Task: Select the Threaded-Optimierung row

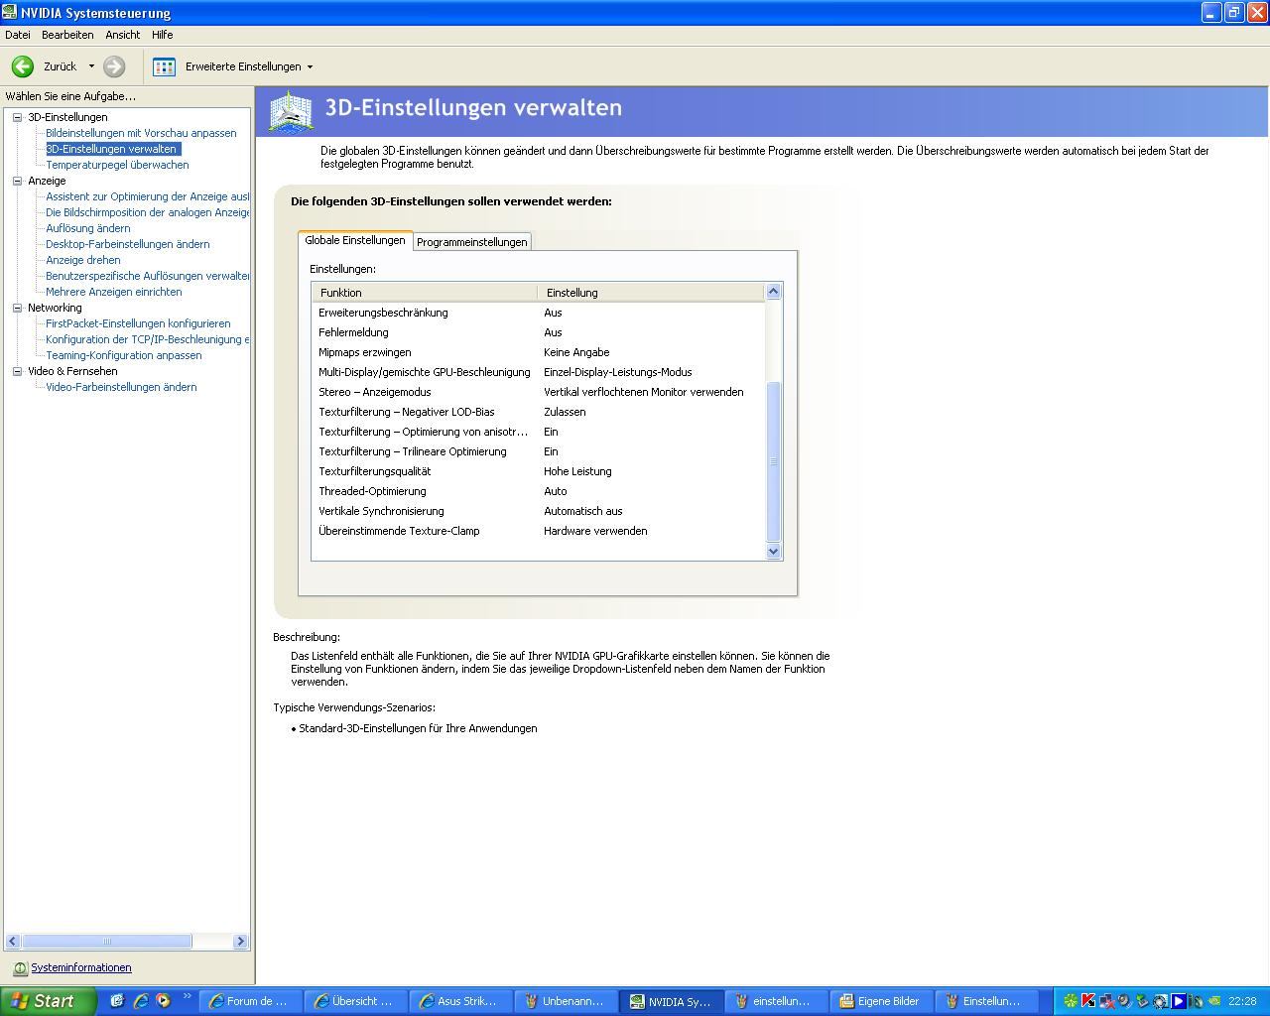Action: pos(539,491)
